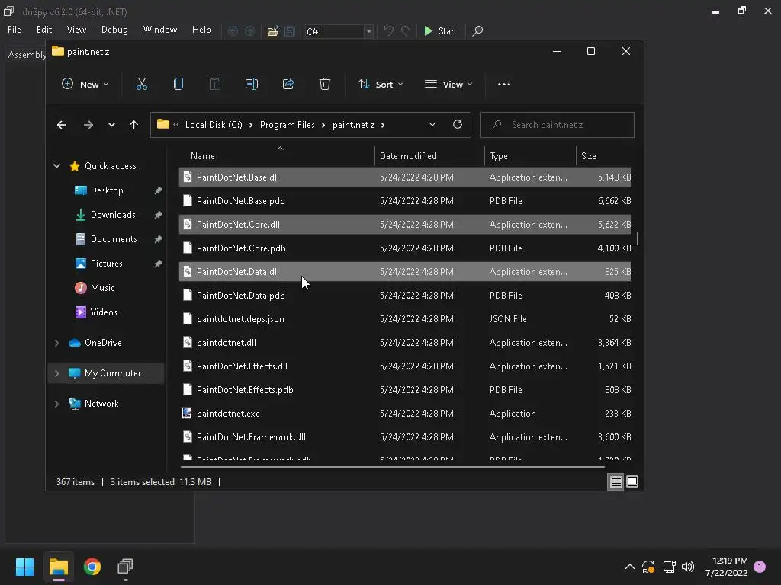Open dnSpy File menu
The width and height of the screenshot is (781, 585).
pos(14,30)
